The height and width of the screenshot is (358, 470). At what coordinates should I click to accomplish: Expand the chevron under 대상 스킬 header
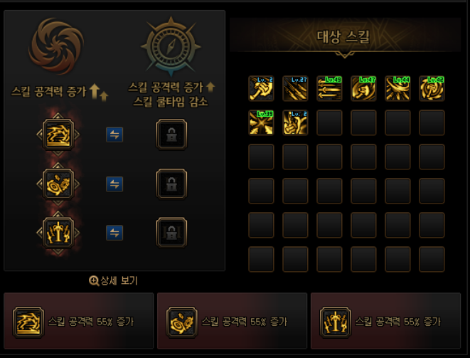pyautogui.click(x=345, y=55)
